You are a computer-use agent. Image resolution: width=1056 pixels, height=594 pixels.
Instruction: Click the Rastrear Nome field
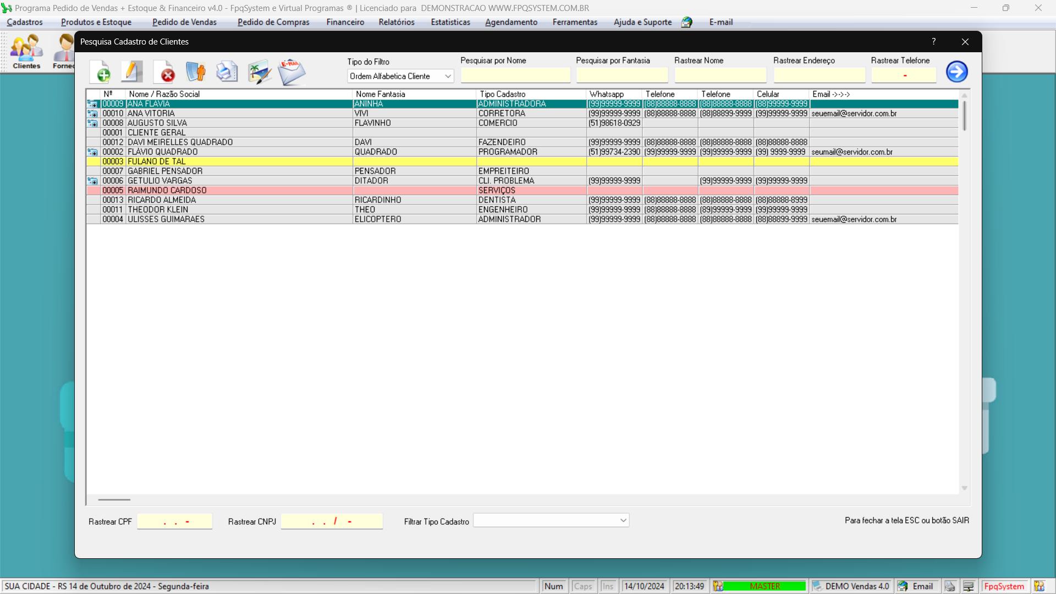coord(721,75)
